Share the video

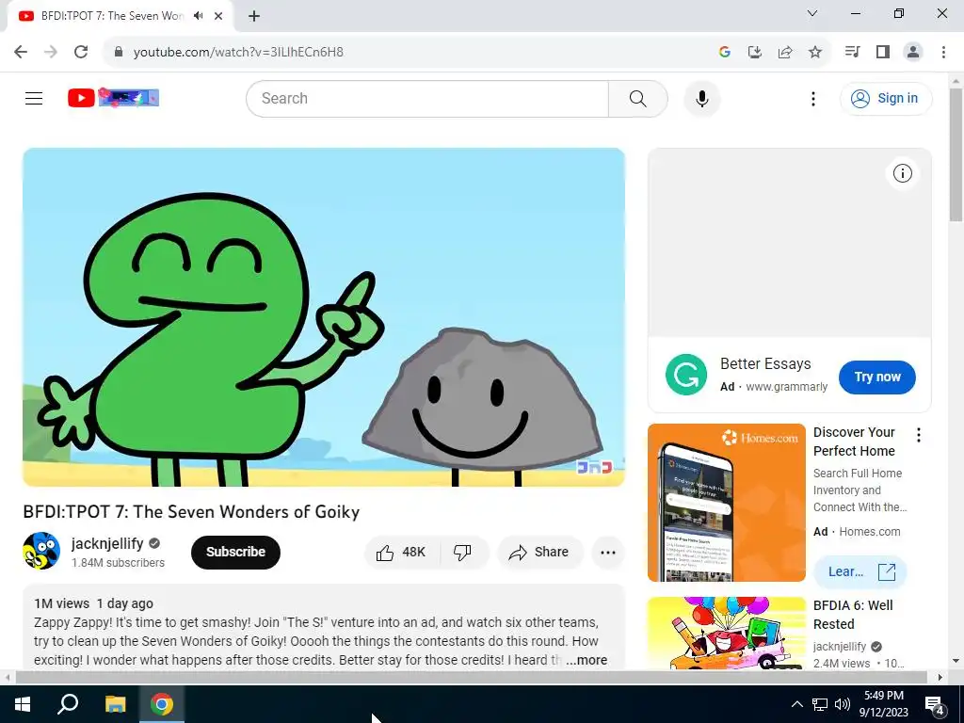click(x=539, y=552)
